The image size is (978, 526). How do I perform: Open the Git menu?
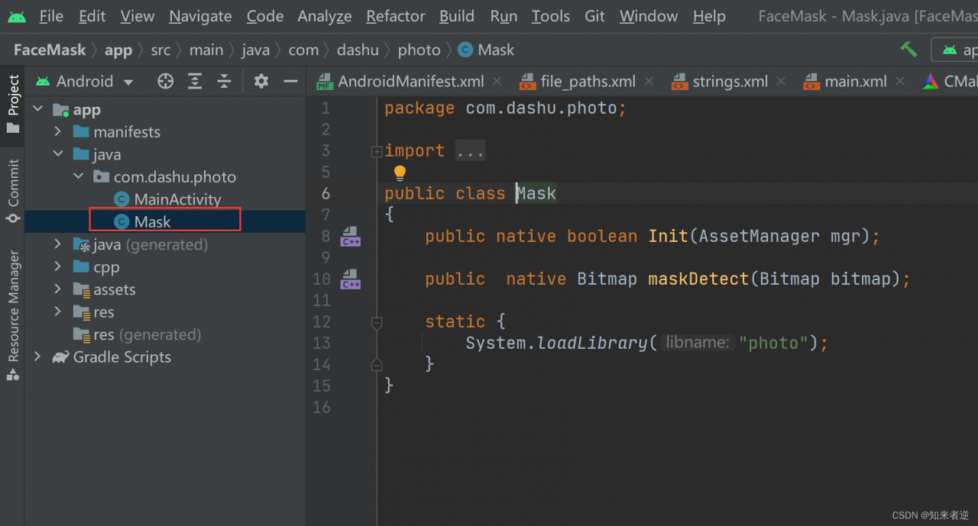595,16
